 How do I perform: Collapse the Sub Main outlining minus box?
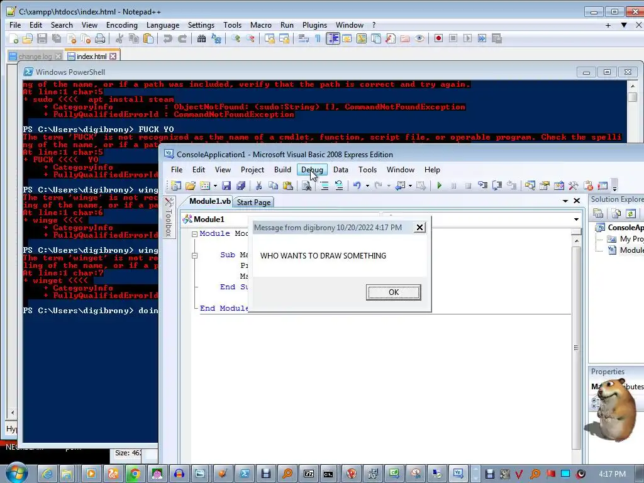click(x=195, y=255)
